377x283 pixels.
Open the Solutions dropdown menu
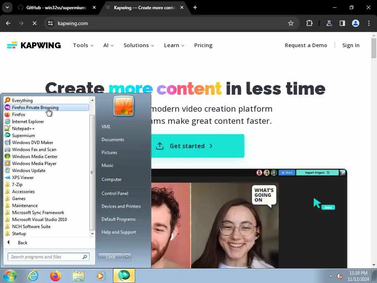[139, 45]
